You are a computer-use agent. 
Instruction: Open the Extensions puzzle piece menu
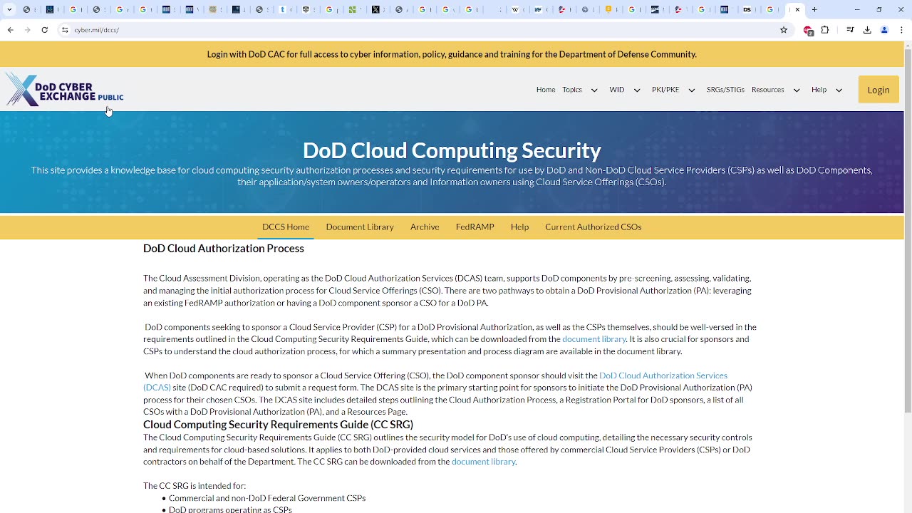tap(825, 30)
